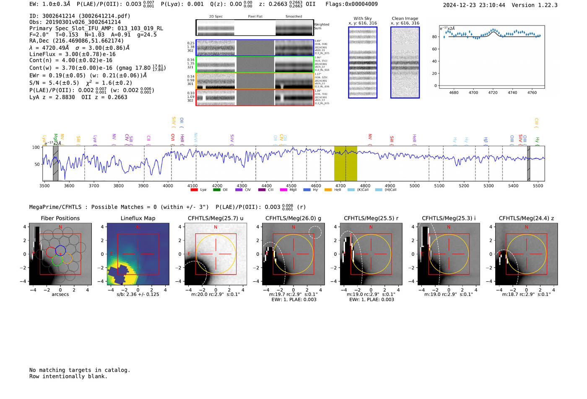587x399 pixels.
Task: Select the 'Row intentionally blank.' text
Action: click(x=68, y=376)
